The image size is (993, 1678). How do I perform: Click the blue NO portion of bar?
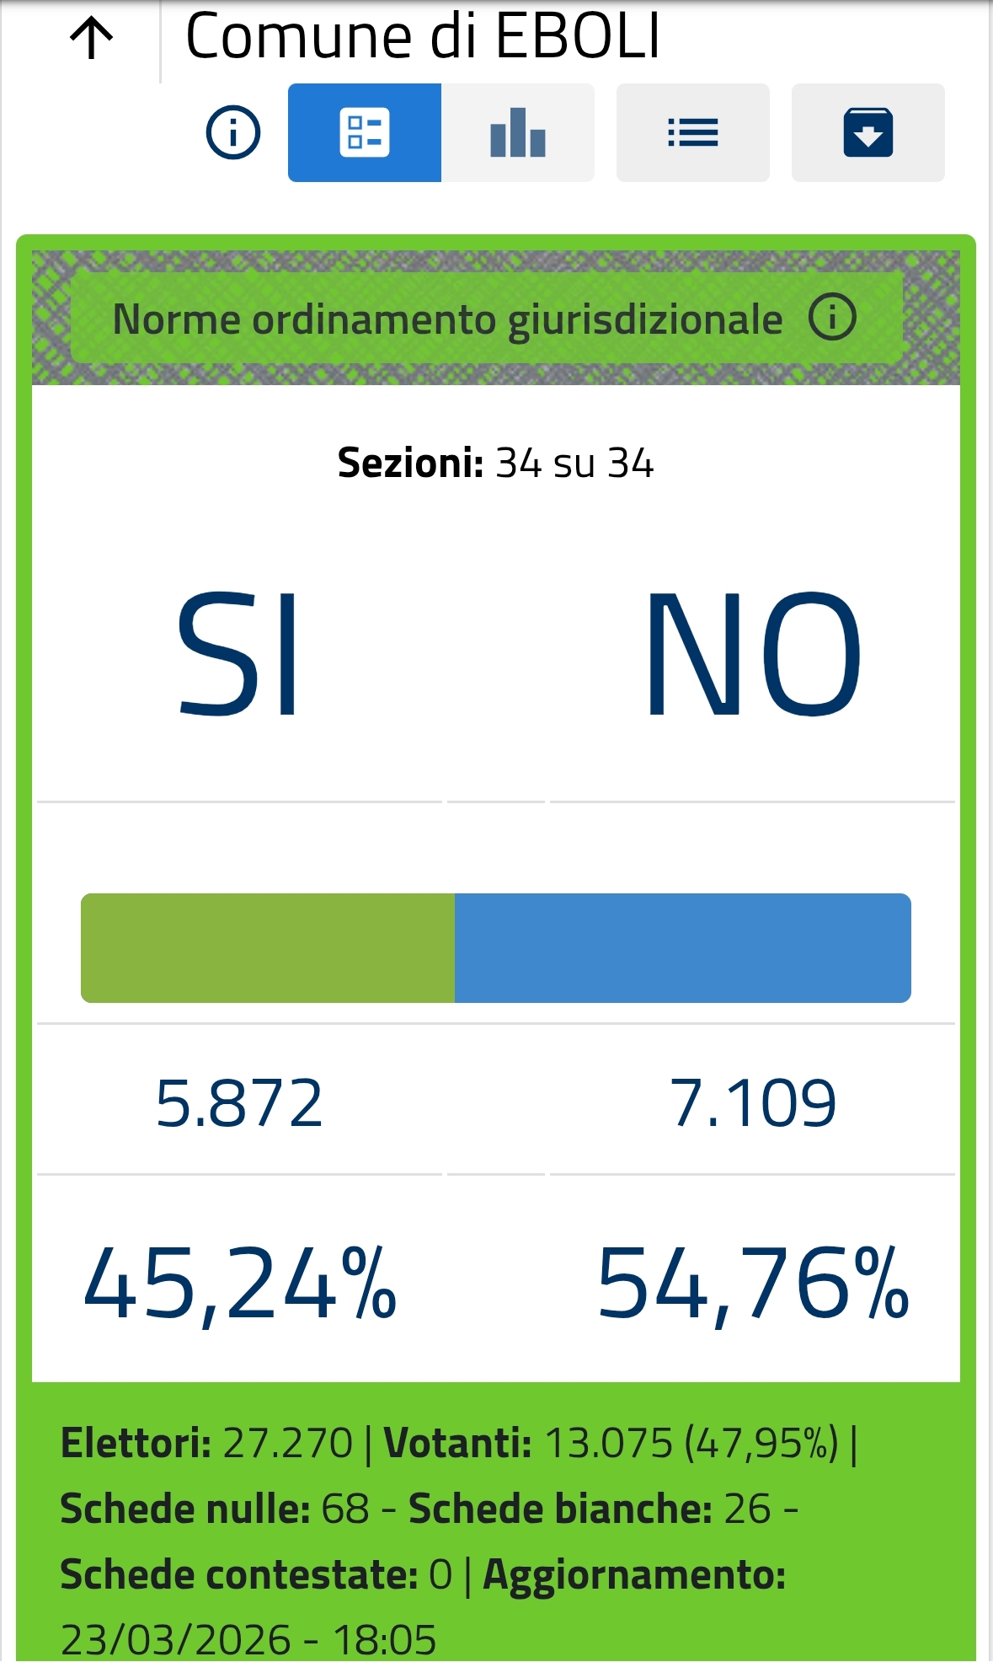tap(682, 947)
